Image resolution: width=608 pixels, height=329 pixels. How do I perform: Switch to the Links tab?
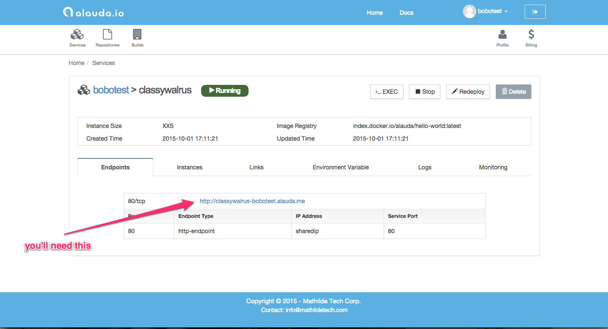coord(257,167)
